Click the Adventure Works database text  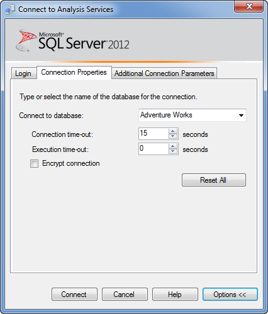(166, 115)
